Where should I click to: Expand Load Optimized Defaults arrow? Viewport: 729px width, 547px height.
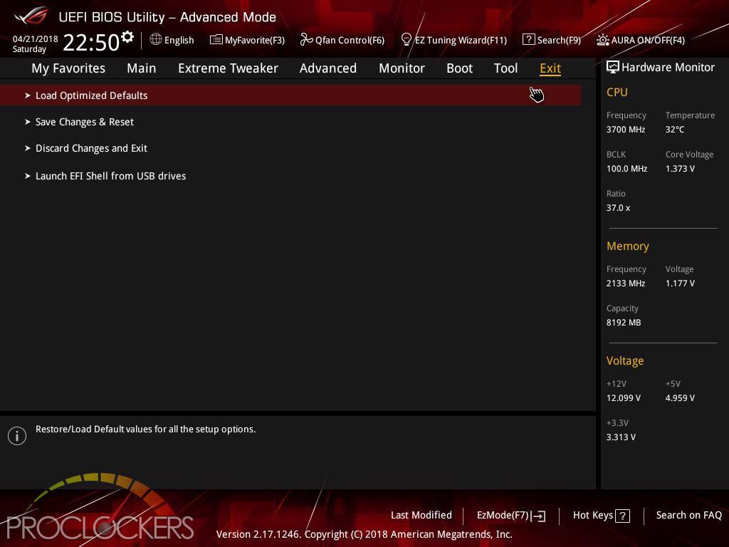pos(28,95)
